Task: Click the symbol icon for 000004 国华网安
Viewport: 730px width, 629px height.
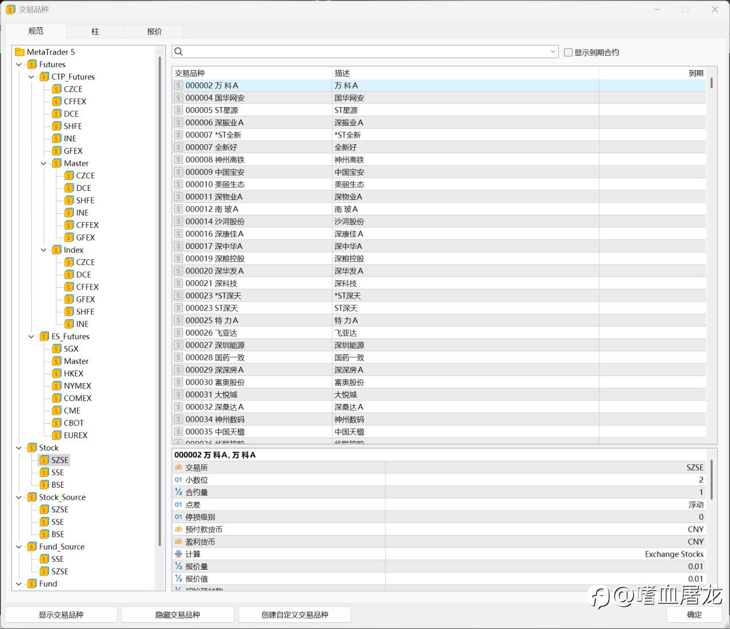Action: [179, 98]
